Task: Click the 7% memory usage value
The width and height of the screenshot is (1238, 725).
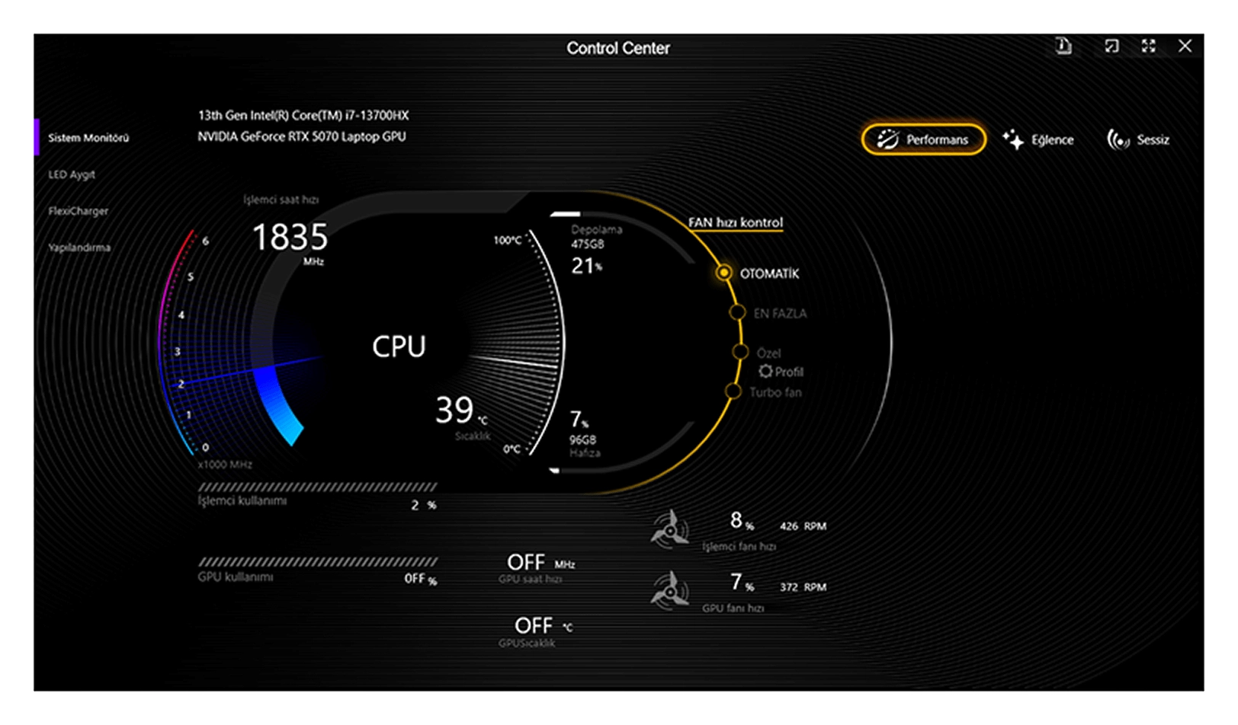Action: click(x=579, y=420)
